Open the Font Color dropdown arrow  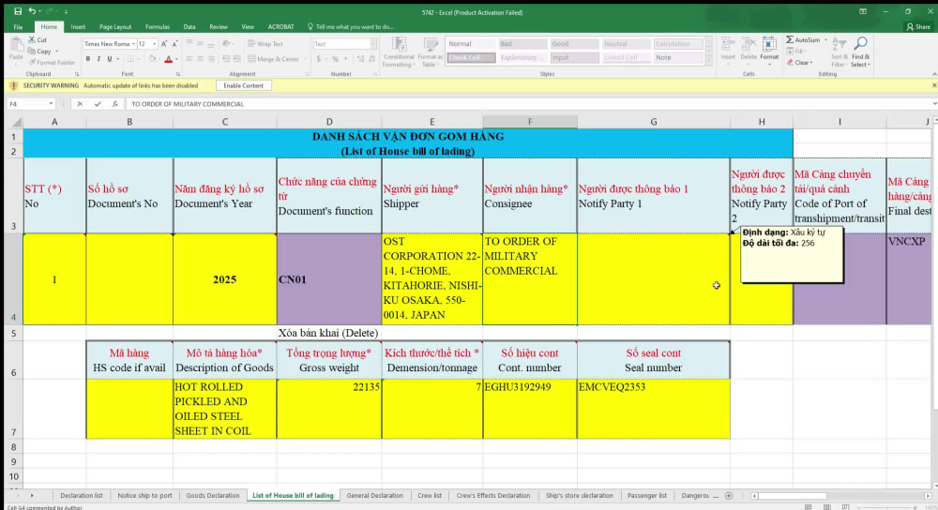176,59
